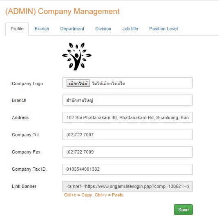Image resolution: width=219 pixels, height=219 pixels.
Task: Open the Division tab
Action: 103,29
